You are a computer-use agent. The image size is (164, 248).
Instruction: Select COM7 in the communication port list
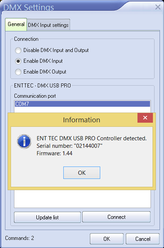click(82, 104)
